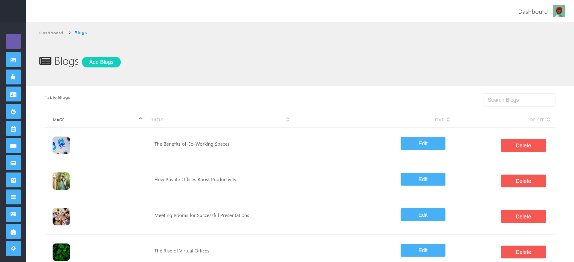Open the image gallery sidebar icon
Screen dimensions: 574x262
pyautogui.click(x=13, y=60)
